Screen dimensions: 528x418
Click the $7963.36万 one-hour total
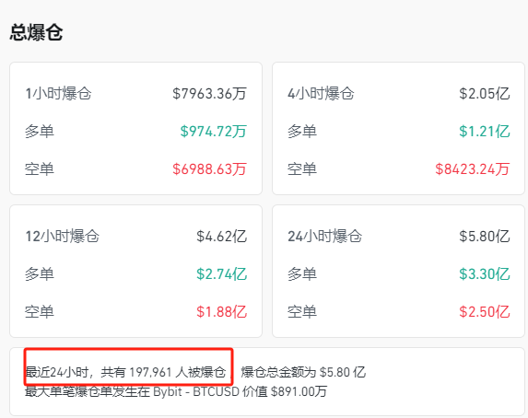point(209,94)
